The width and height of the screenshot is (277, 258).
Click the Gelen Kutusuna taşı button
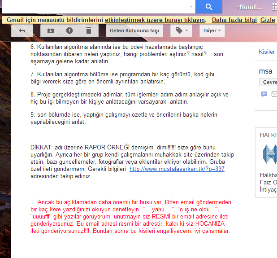click(x=134, y=31)
